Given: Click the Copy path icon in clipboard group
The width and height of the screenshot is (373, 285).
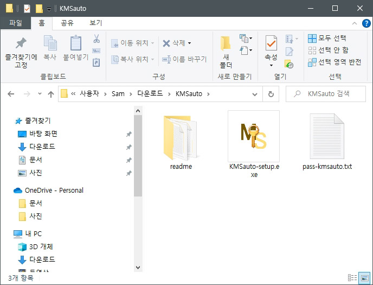Looking at the screenshot, I should click(x=96, y=50).
